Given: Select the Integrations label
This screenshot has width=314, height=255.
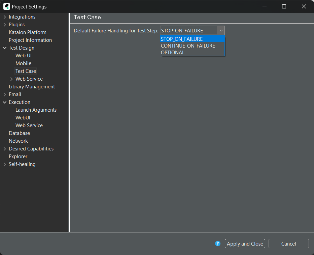Looking at the screenshot, I should click(x=22, y=17).
